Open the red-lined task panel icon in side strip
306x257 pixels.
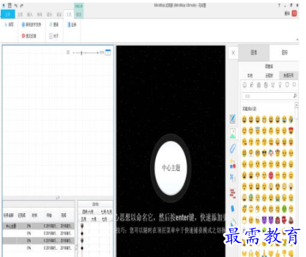point(233,194)
